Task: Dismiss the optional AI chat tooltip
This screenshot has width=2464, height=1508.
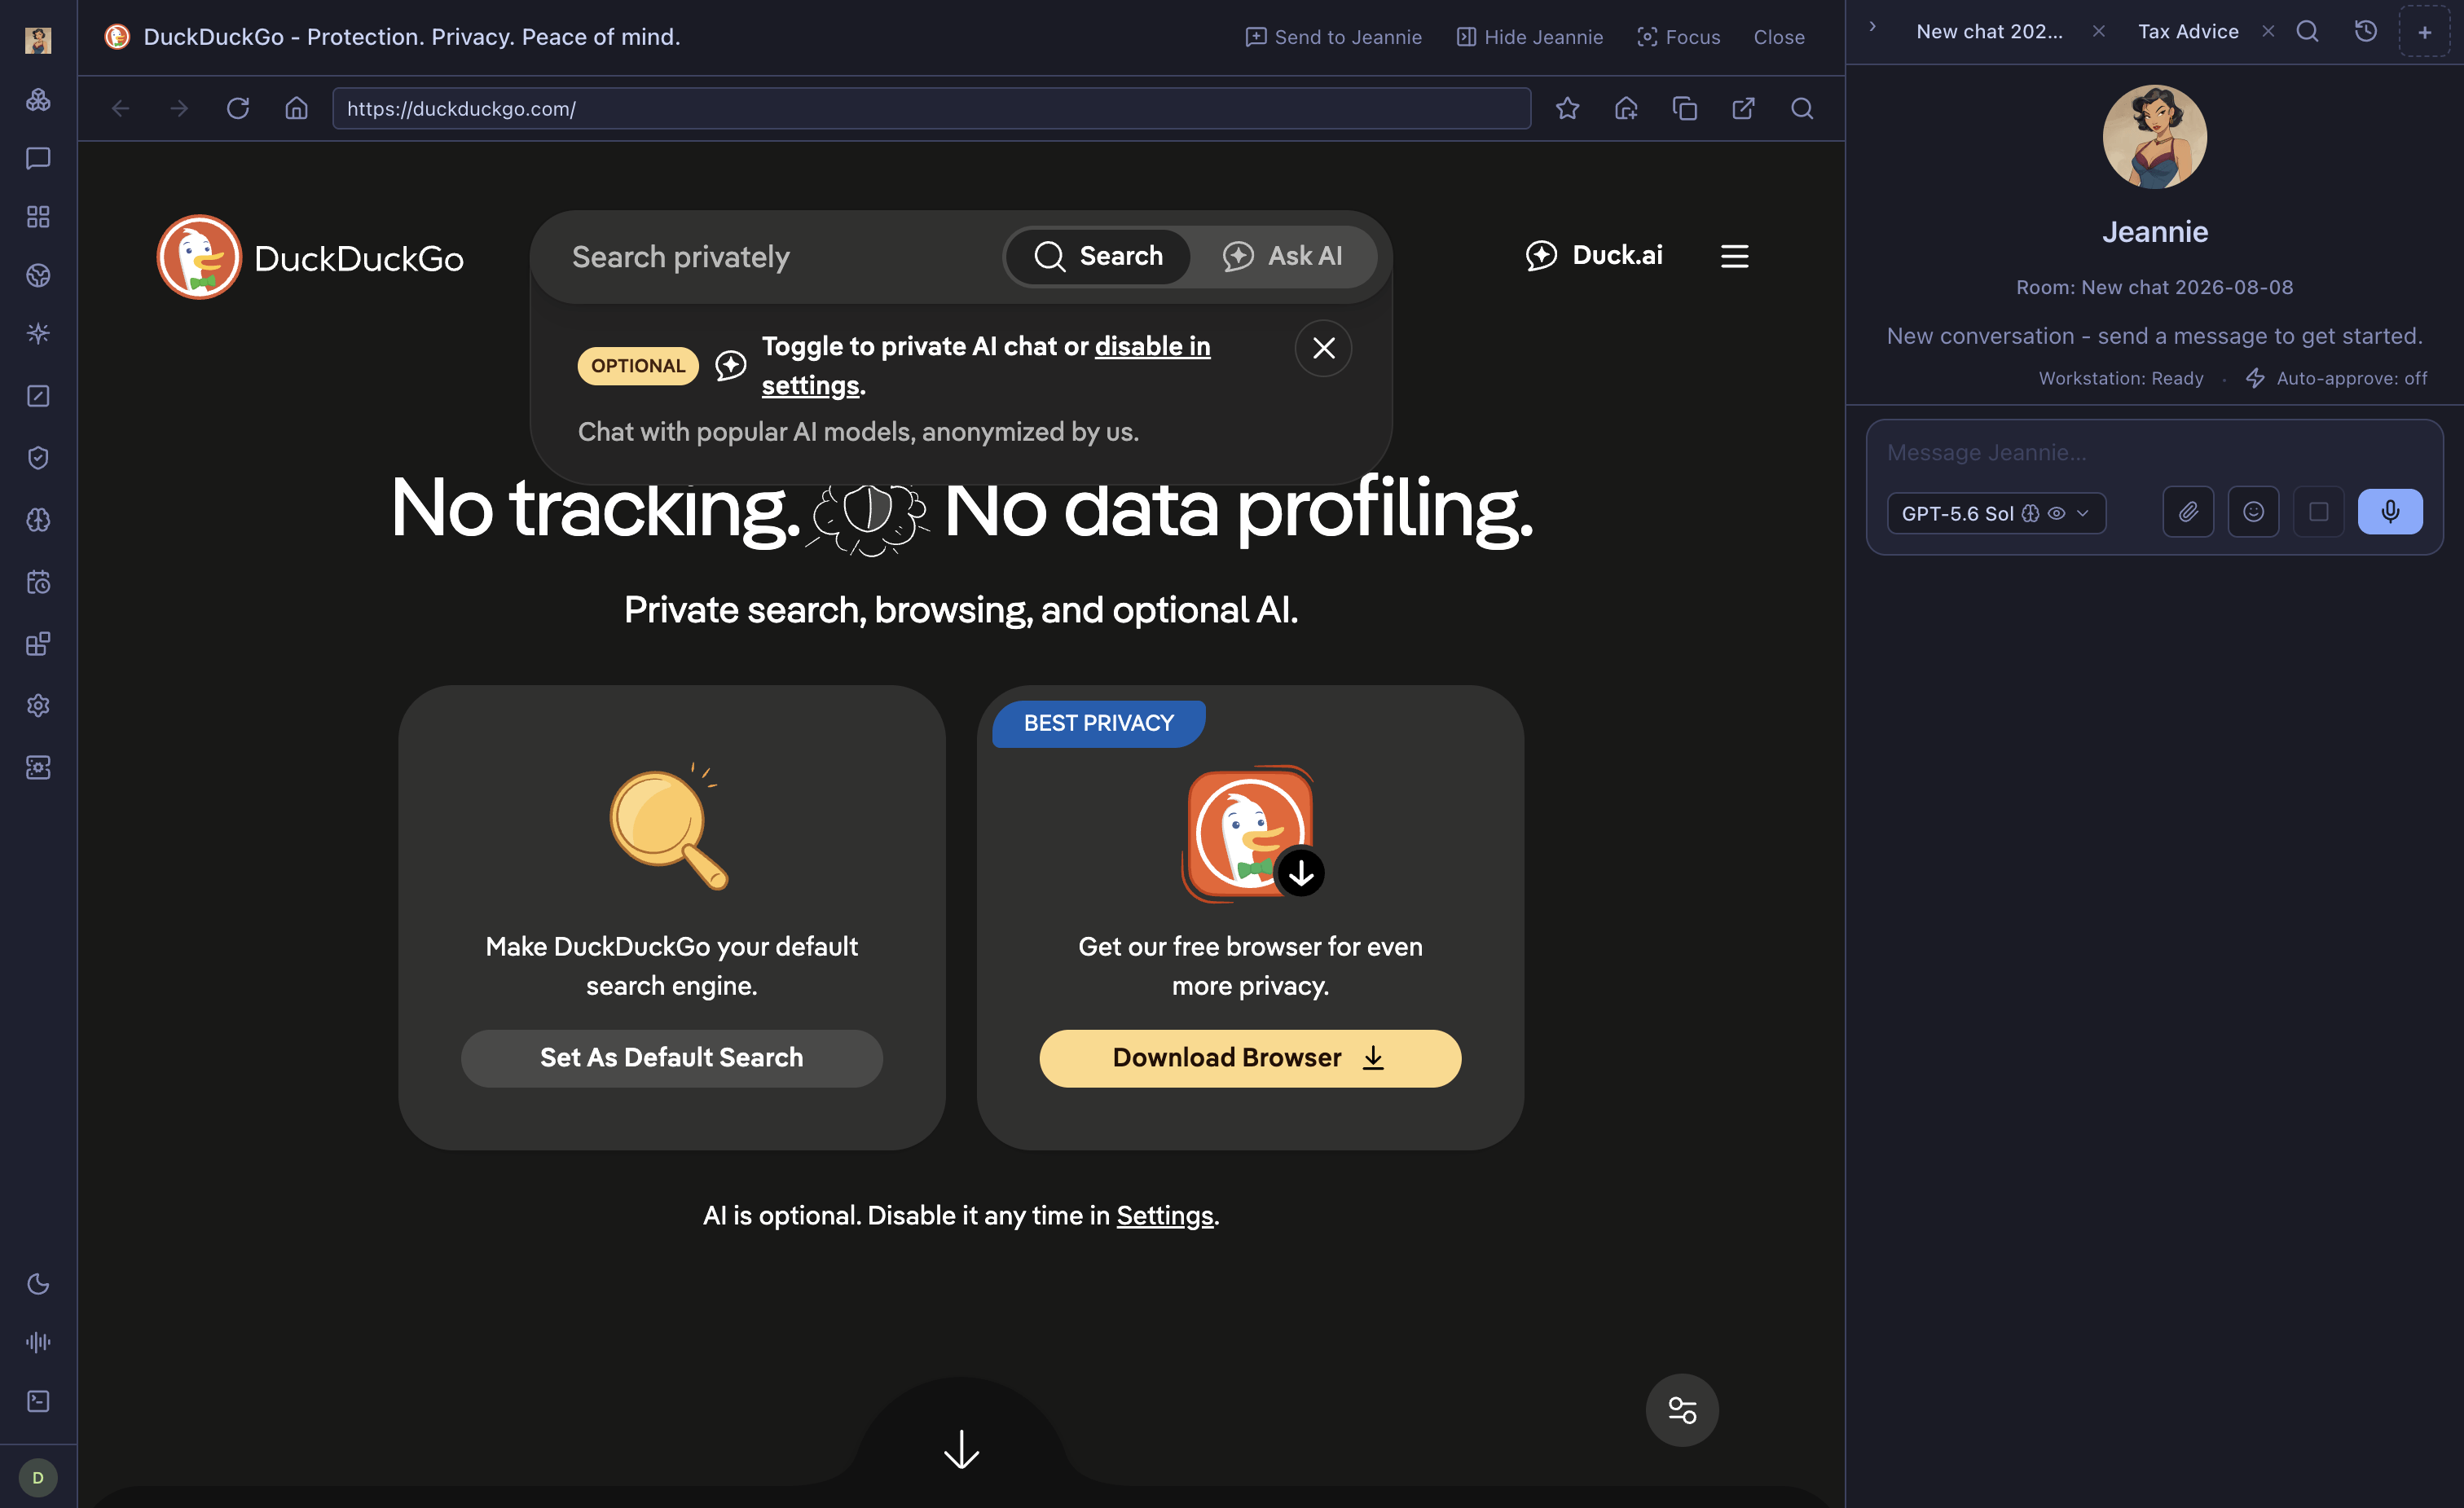Action: click(x=1323, y=348)
